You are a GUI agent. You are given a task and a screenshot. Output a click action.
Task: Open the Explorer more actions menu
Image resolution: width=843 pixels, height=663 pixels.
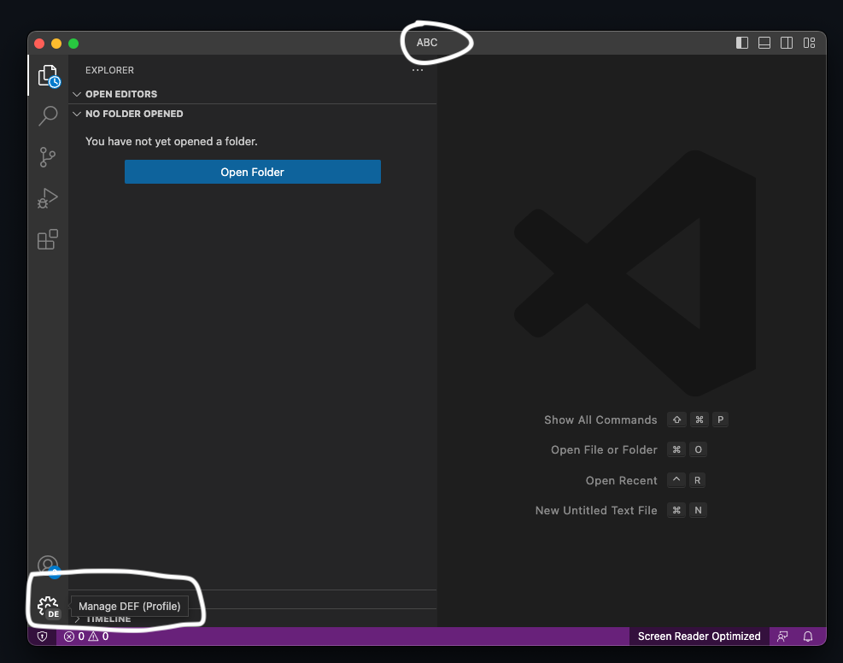click(418, 70)
